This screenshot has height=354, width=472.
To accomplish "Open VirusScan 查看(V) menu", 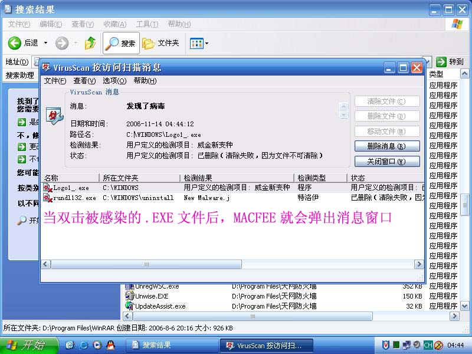I will click(x=84, y=81).
